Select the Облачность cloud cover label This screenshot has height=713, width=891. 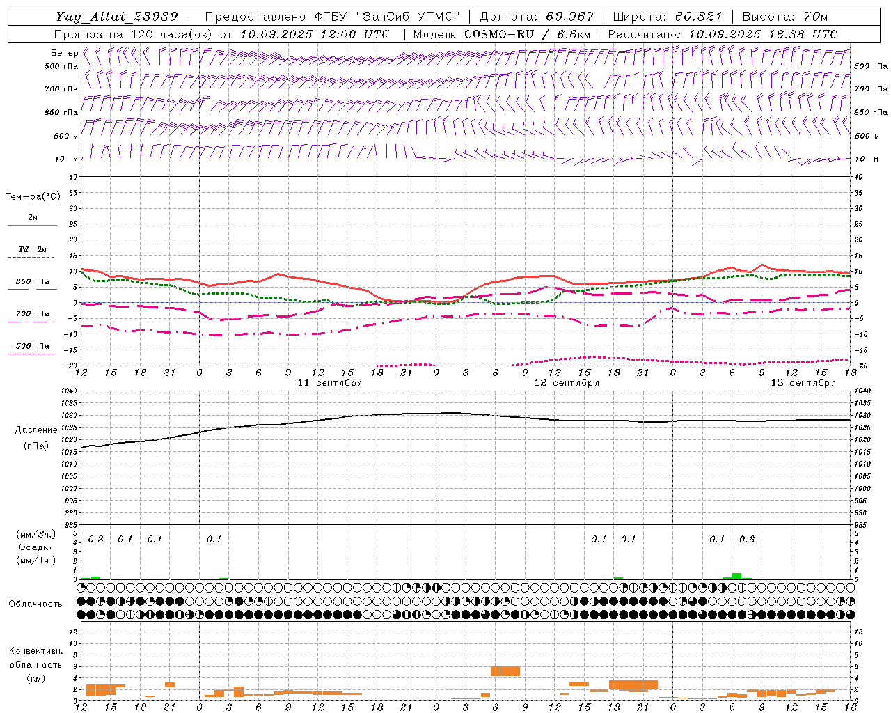[x=36, y=604]
